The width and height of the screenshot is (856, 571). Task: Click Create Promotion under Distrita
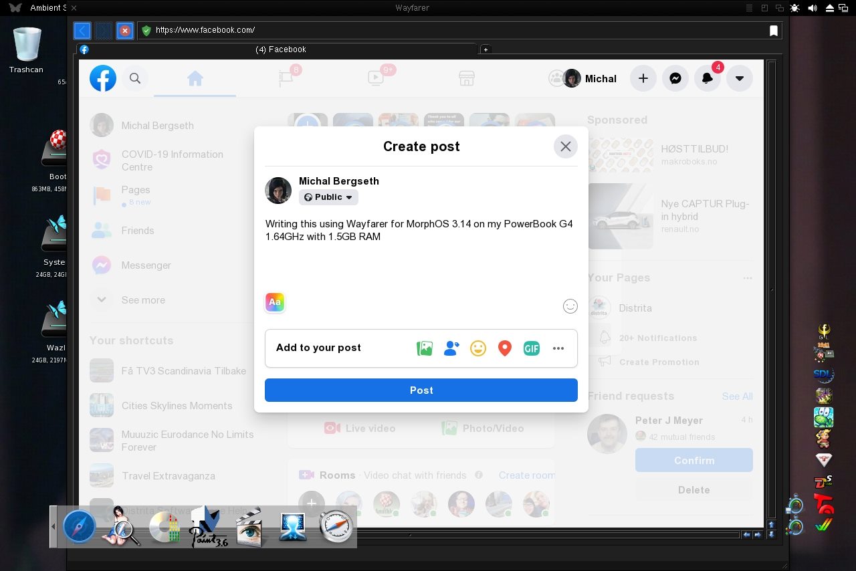coord(659,362)
